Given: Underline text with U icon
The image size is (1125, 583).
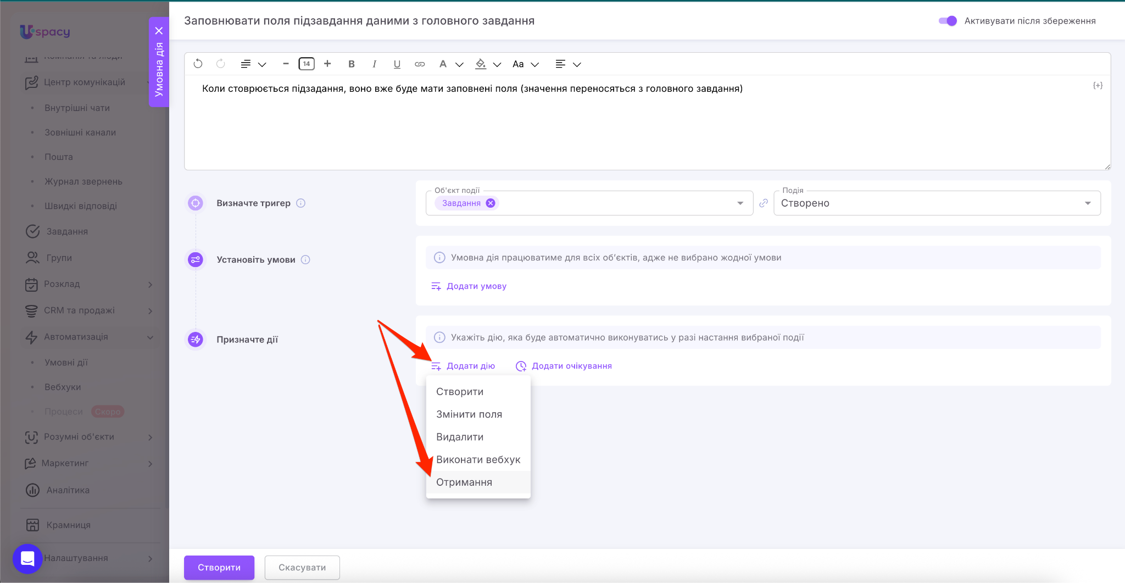Looking at the screenshot, I should point(397,64).
